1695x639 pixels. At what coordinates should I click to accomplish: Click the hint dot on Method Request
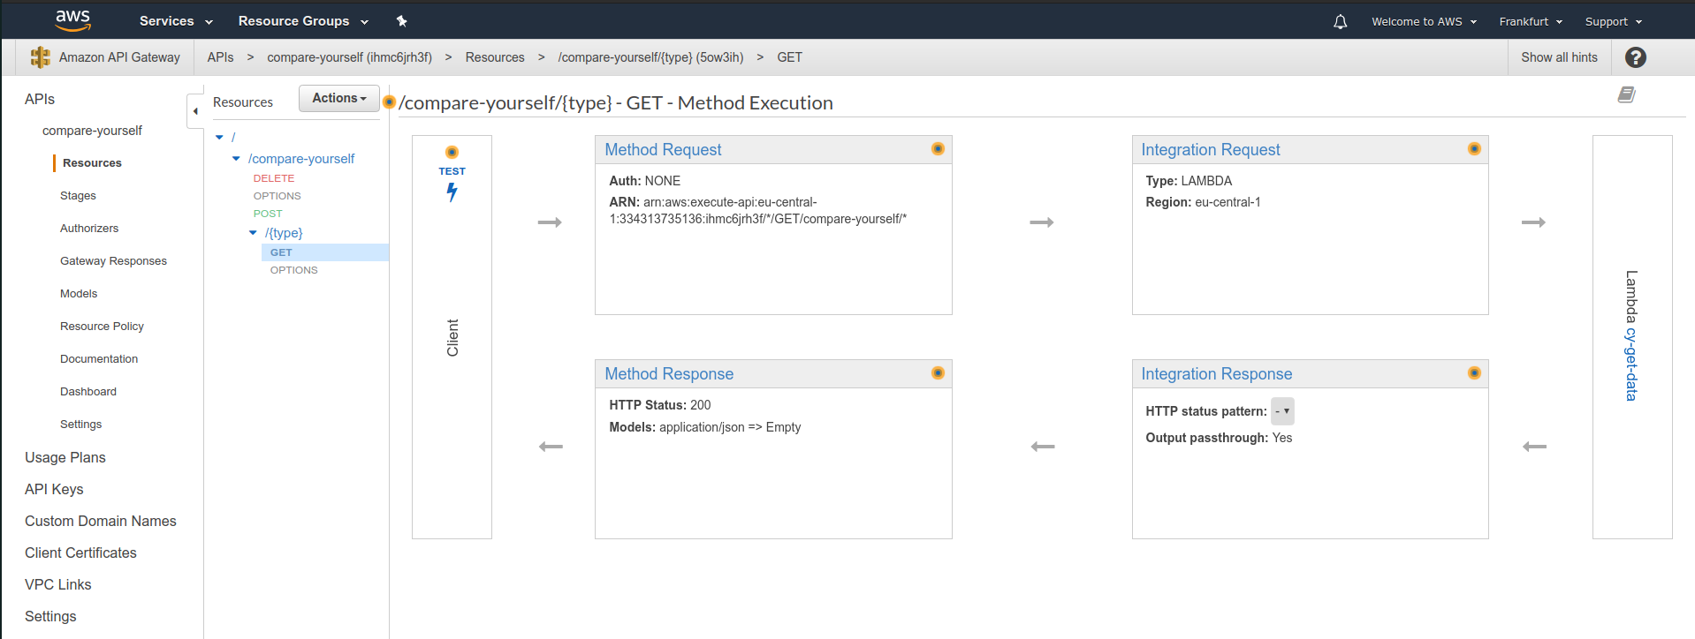coord(938,148)
